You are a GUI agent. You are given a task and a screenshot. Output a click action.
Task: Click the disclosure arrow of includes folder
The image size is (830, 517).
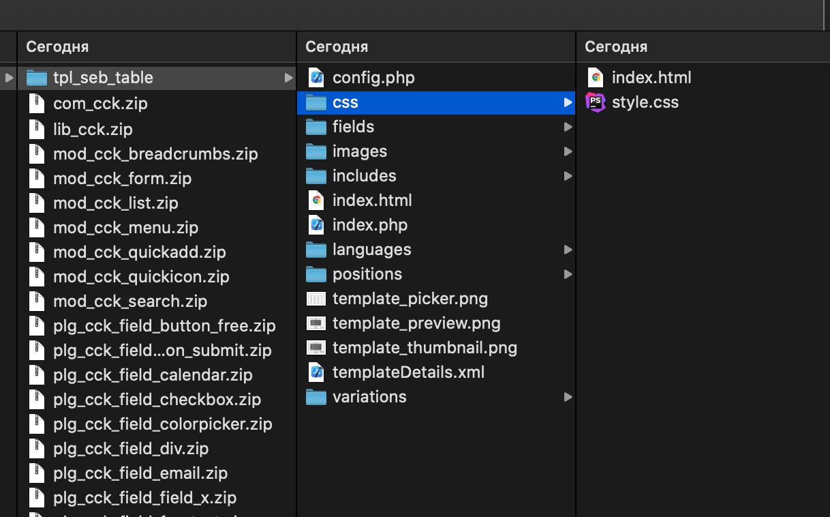(x=568, y=176)
